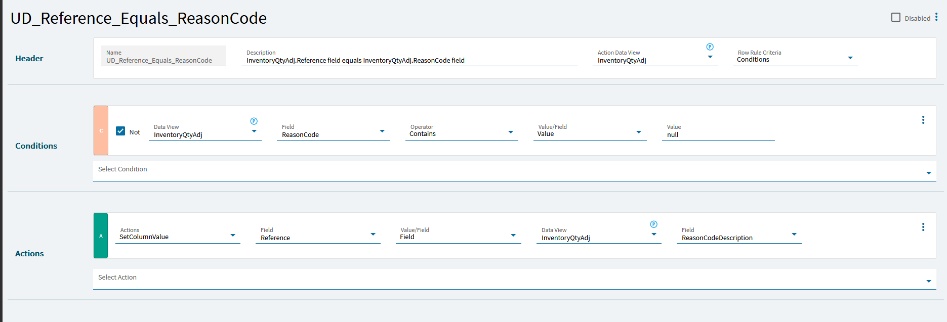Select the green action A handle
This screenshot has height=322, width=947.
click(x=101, y=236)
